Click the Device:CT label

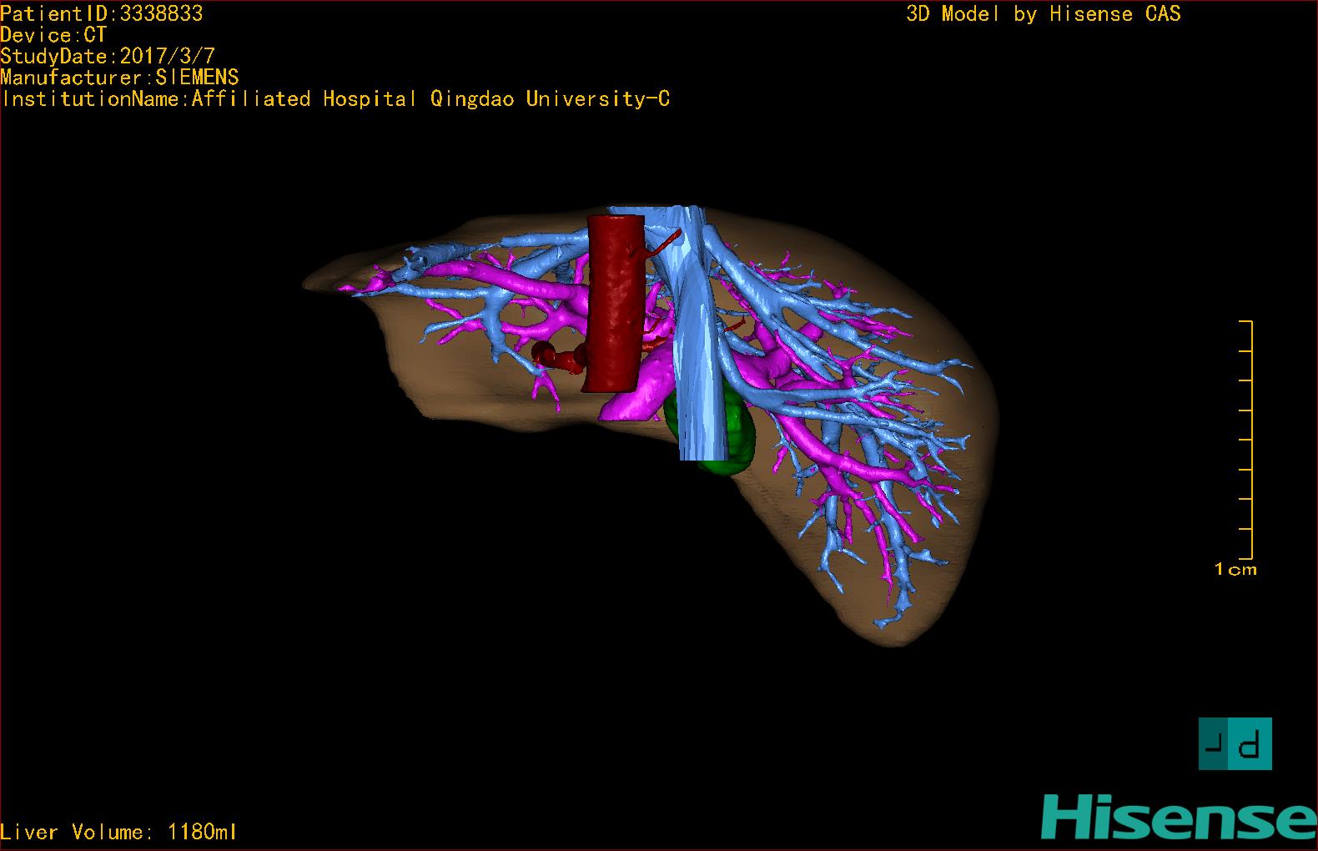click(53, 35)
